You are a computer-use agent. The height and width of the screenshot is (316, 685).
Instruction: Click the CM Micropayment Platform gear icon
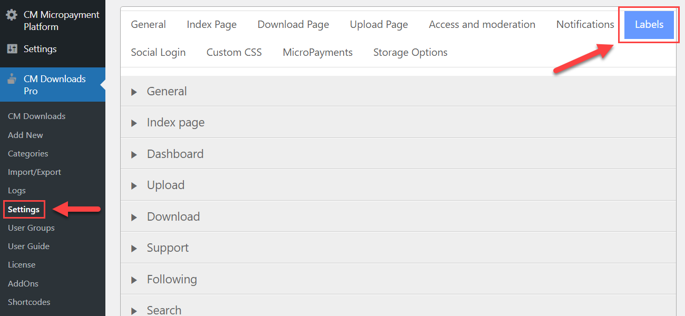point(12,15)
